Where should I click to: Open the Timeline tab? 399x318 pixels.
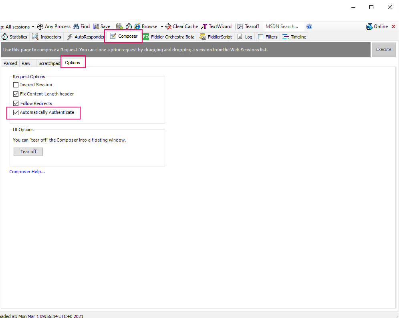click(294, 37)
